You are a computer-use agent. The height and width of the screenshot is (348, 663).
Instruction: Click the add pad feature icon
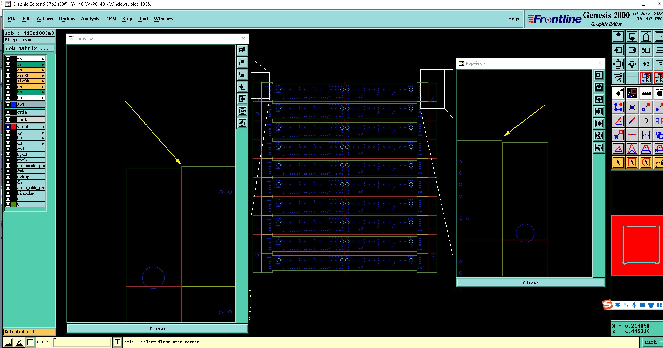(x=618, y=93)
